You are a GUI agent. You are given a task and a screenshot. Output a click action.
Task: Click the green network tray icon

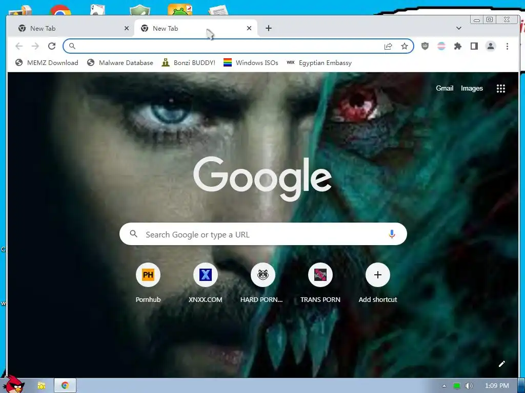tap(457, 386)
